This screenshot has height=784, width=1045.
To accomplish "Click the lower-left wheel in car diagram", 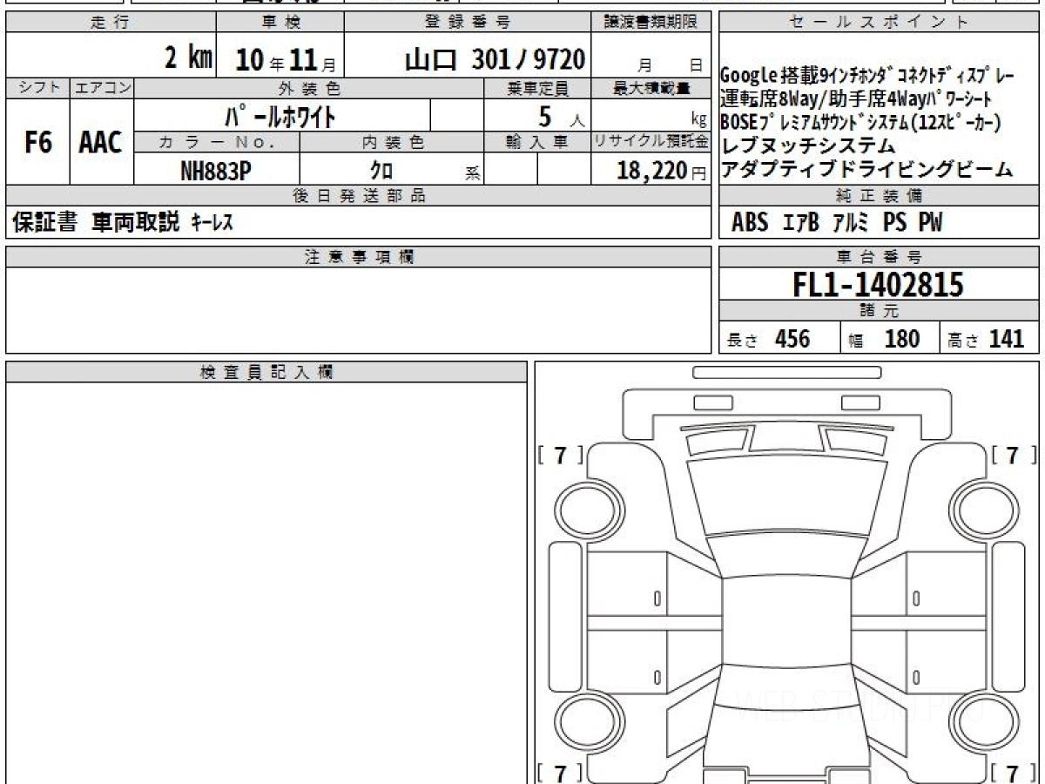I will [x=578, y=721].
